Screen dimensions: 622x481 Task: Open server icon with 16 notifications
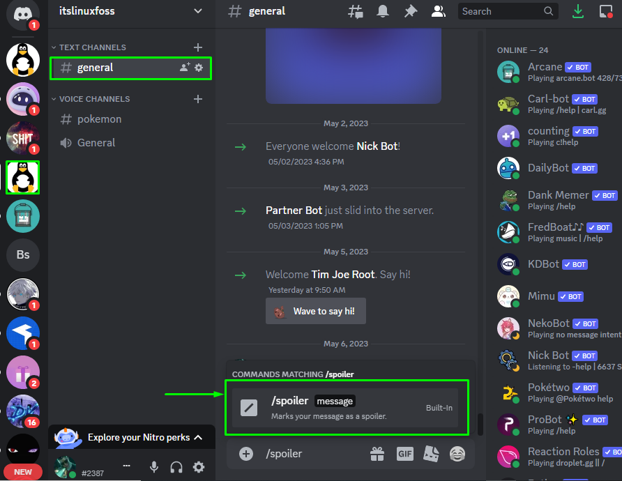(23, 411)
